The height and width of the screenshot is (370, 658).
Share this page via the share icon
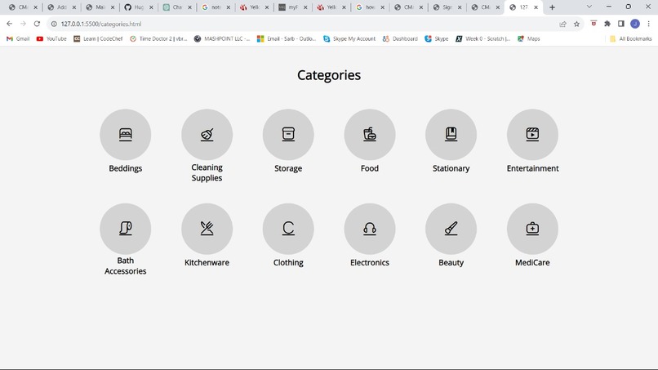tap(562, 24)
